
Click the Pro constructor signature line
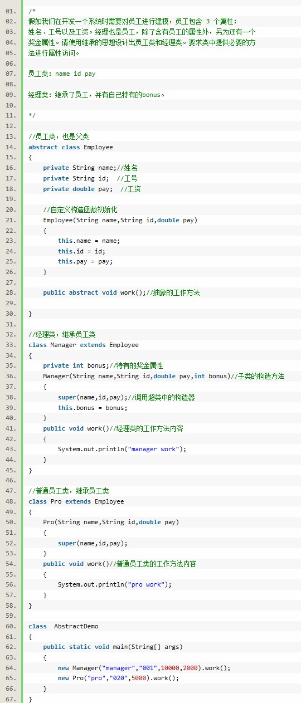111,522
